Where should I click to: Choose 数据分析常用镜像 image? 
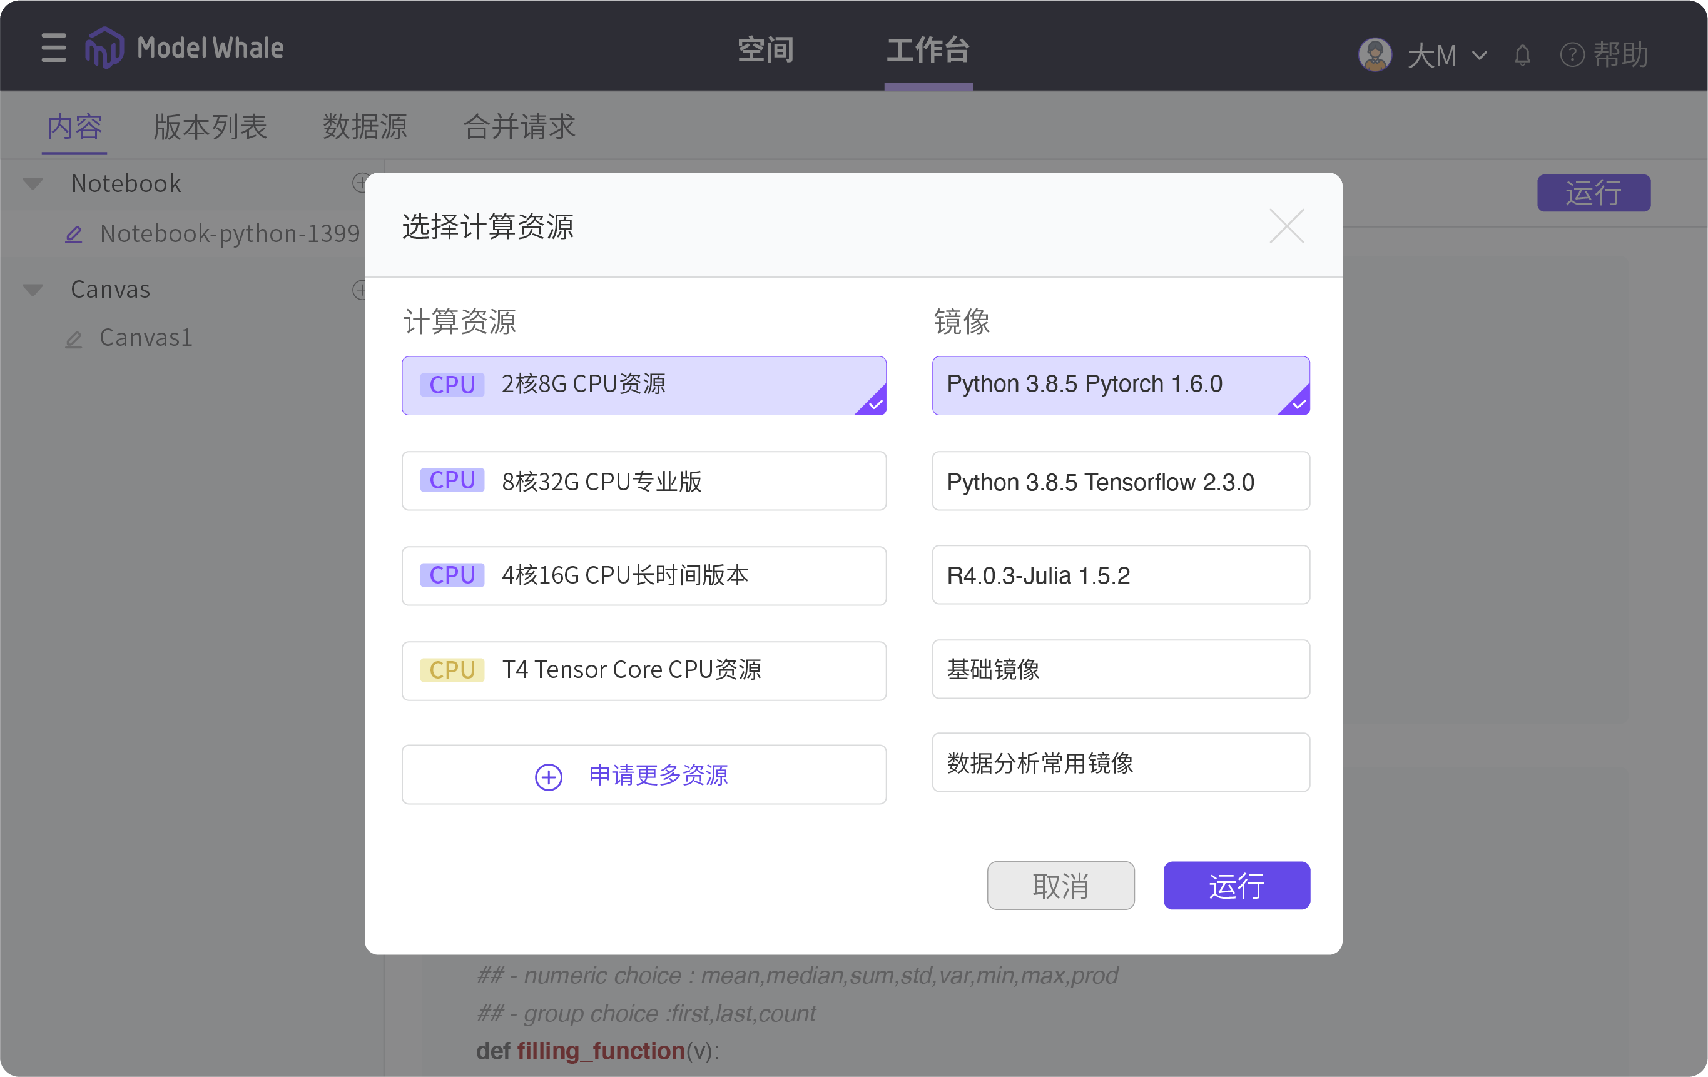[x=1121, y=762]
